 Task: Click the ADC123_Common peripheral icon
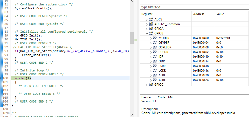tap(151, 24)
